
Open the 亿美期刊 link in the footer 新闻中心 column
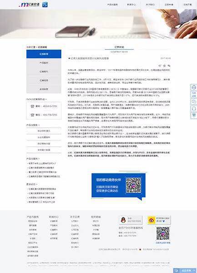[54, 230]
